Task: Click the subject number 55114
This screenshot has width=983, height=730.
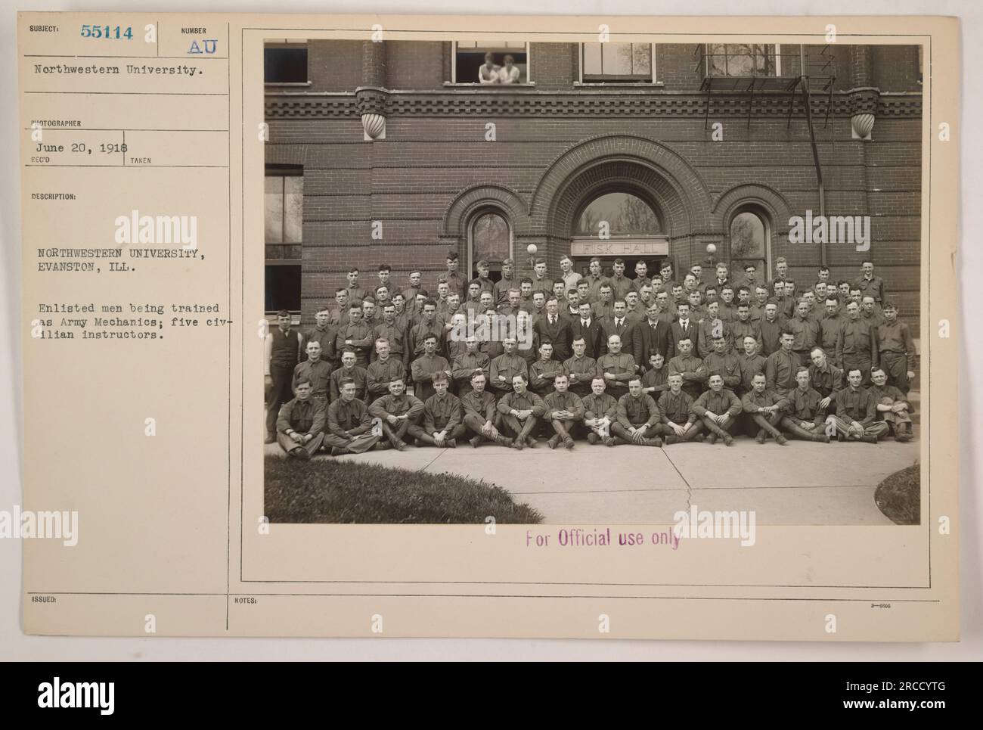Action: [106, 34]
